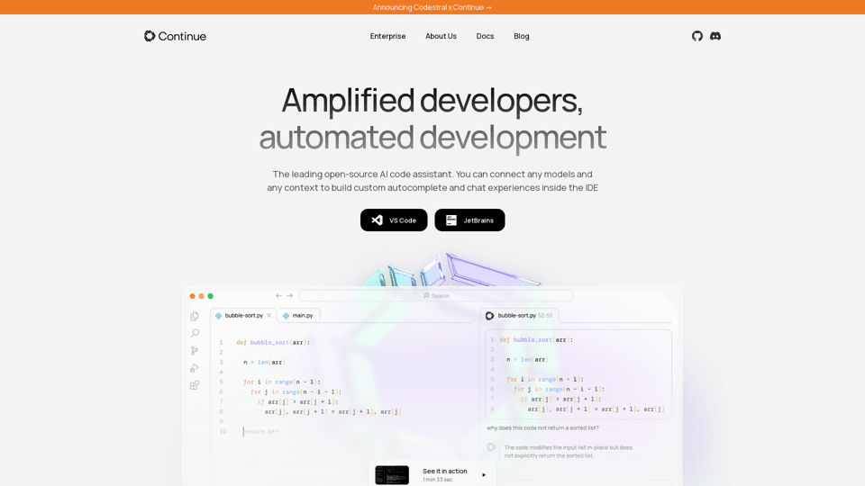Close the bubble-sort.py tab
The image size is (865, 486).
269,316
